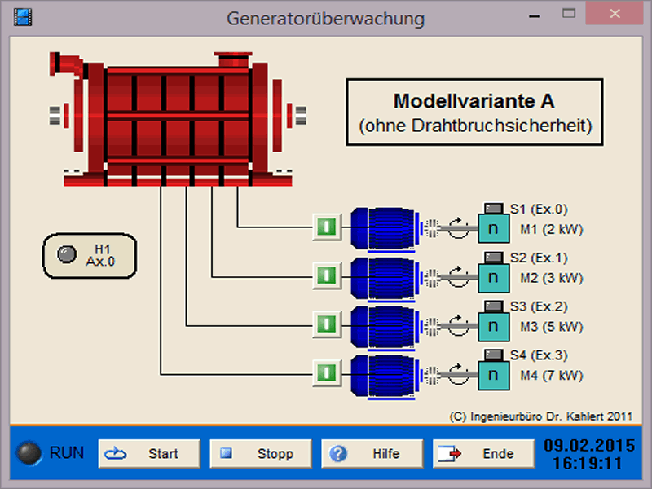The width and height of the screenshot is (652, 489).
Task: Toggle the green switch for motor M4
Action: click(x=326, y=373)
